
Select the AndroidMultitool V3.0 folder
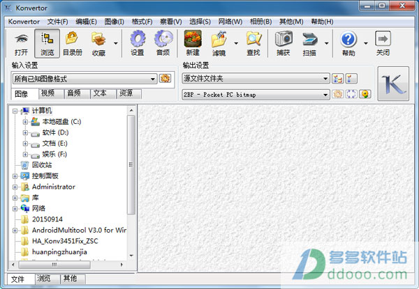pyautogui.click(x=79, y=230)
